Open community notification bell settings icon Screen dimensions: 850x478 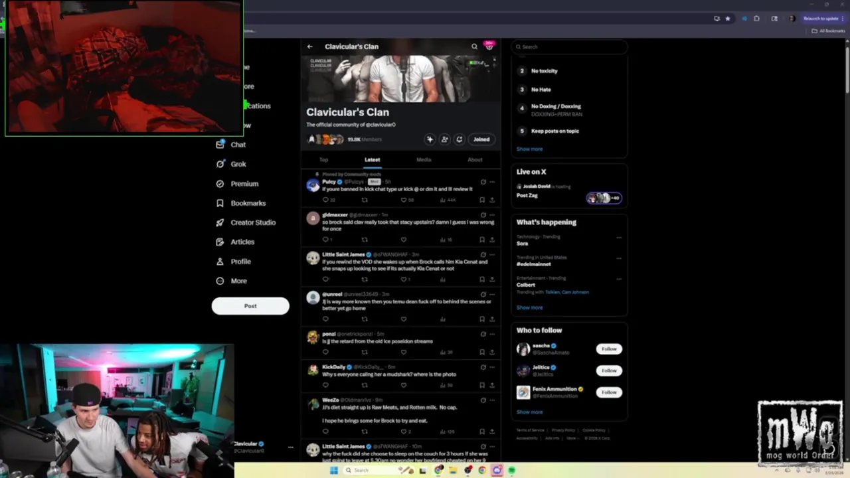[459, 139]
